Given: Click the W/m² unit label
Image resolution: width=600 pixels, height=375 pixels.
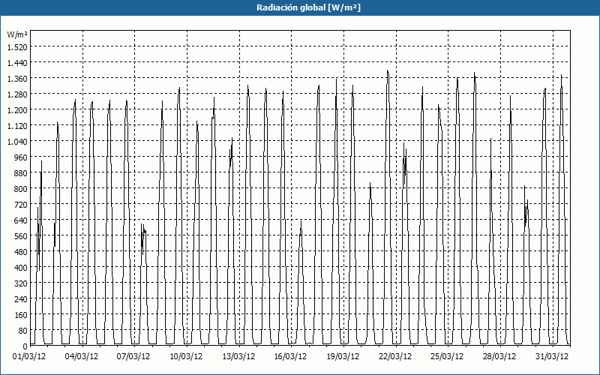Looking at the screenshot, I should [17, 34].
